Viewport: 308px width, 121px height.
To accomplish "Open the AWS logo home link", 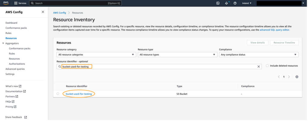I will (x=6, y=3).
